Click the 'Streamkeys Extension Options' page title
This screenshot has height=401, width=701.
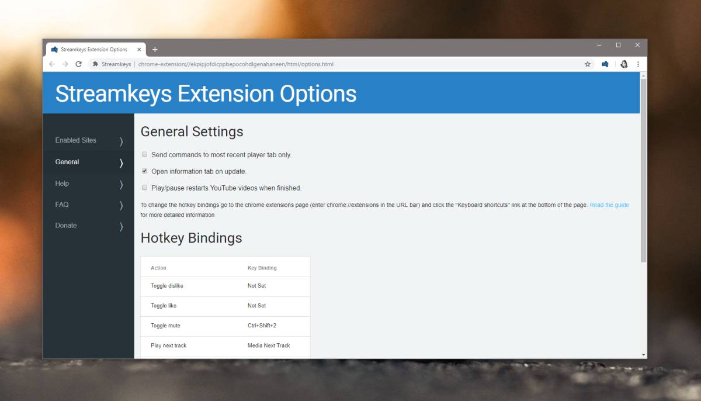(206, 94)
